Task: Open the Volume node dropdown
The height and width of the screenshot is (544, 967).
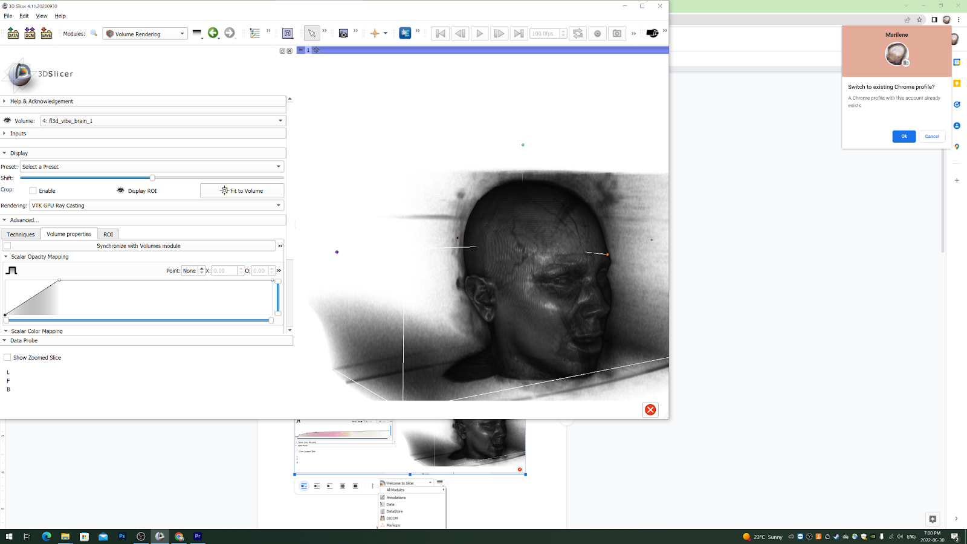Action: coord(162,120)
